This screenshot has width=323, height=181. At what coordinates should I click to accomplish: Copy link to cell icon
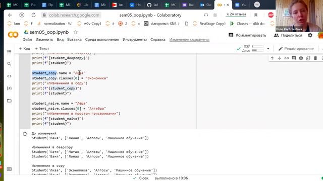(x=287, y=58)
